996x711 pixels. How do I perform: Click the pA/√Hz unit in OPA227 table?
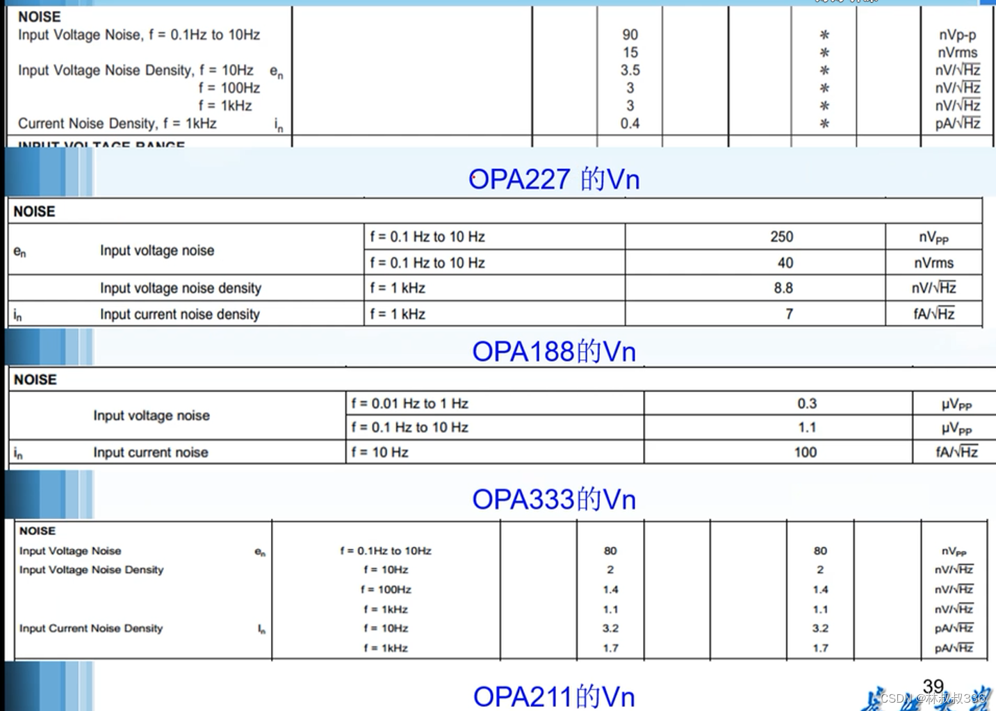(958, 124)
